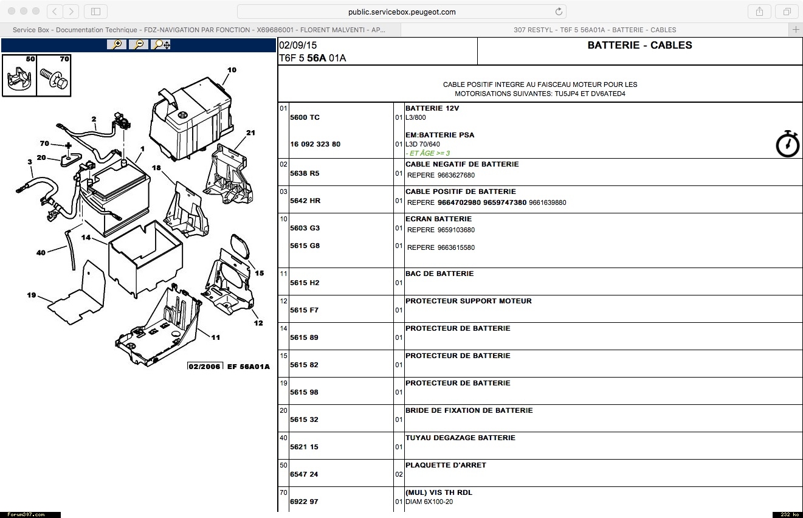
Task: Click the REPERE 9663627680 text
Action: (441, 175)
